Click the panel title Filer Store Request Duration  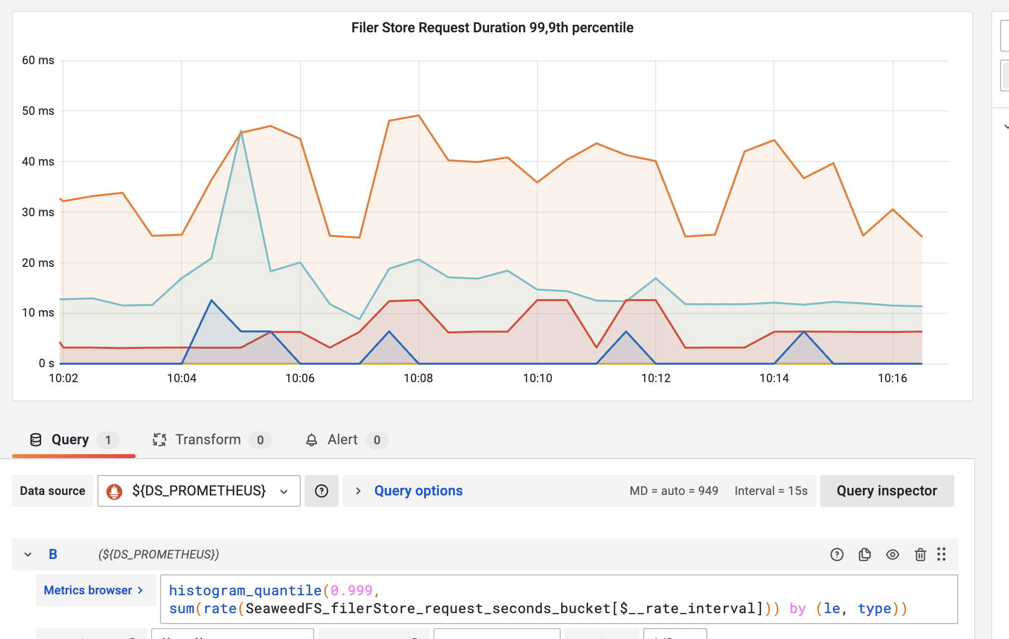492,28
